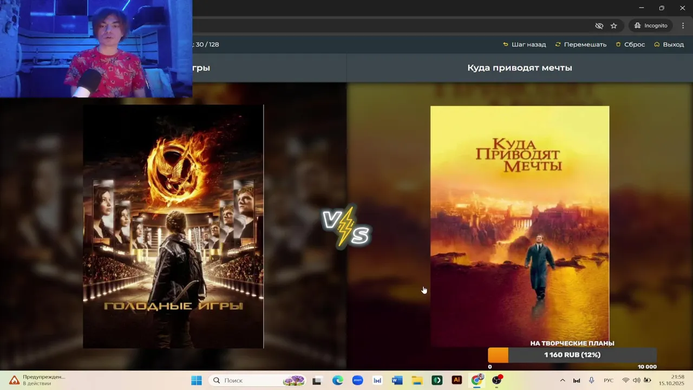Click the Куда приводят мечты title header
This screenshot has height=390, width=693.
coord(520,68)
